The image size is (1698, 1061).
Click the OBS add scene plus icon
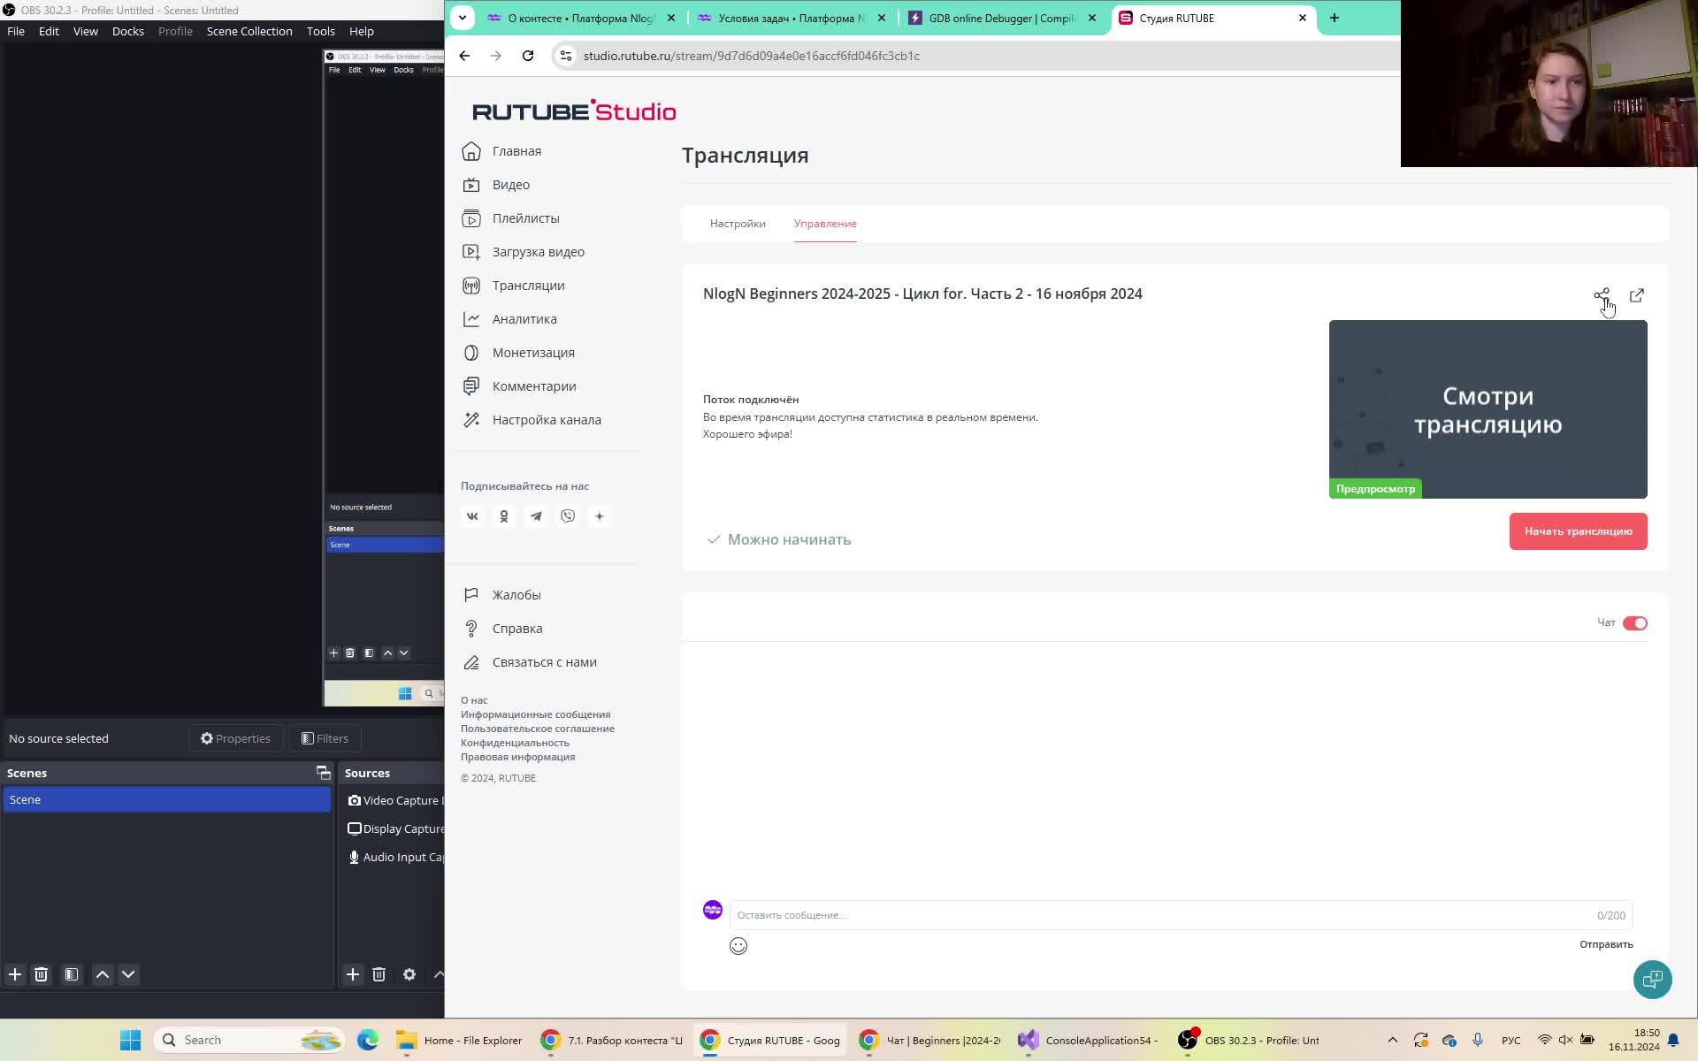coord(15,974)
